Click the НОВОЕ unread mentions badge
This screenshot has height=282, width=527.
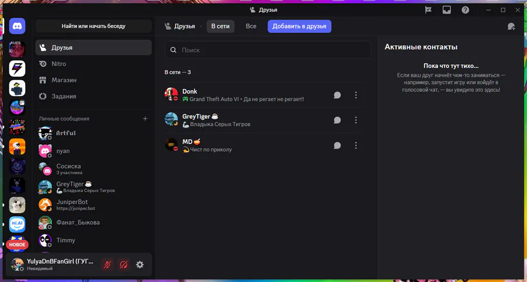pos(17,245)
